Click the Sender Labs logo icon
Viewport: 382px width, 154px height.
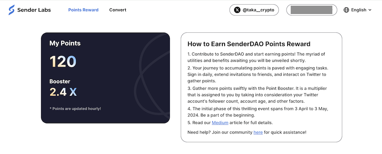pyautogui.click(x=12, y=10)
